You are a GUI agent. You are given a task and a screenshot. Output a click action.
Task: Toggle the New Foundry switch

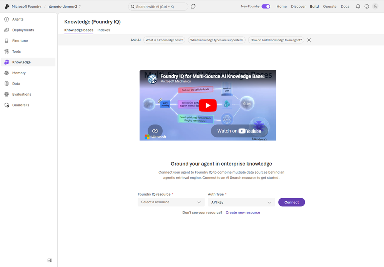(266, 7)
